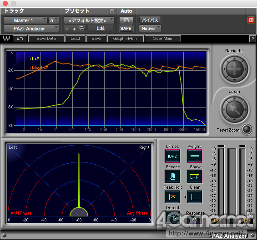Click the Save Data button
The width and height of the screenshot is (257, 240).
46,39
